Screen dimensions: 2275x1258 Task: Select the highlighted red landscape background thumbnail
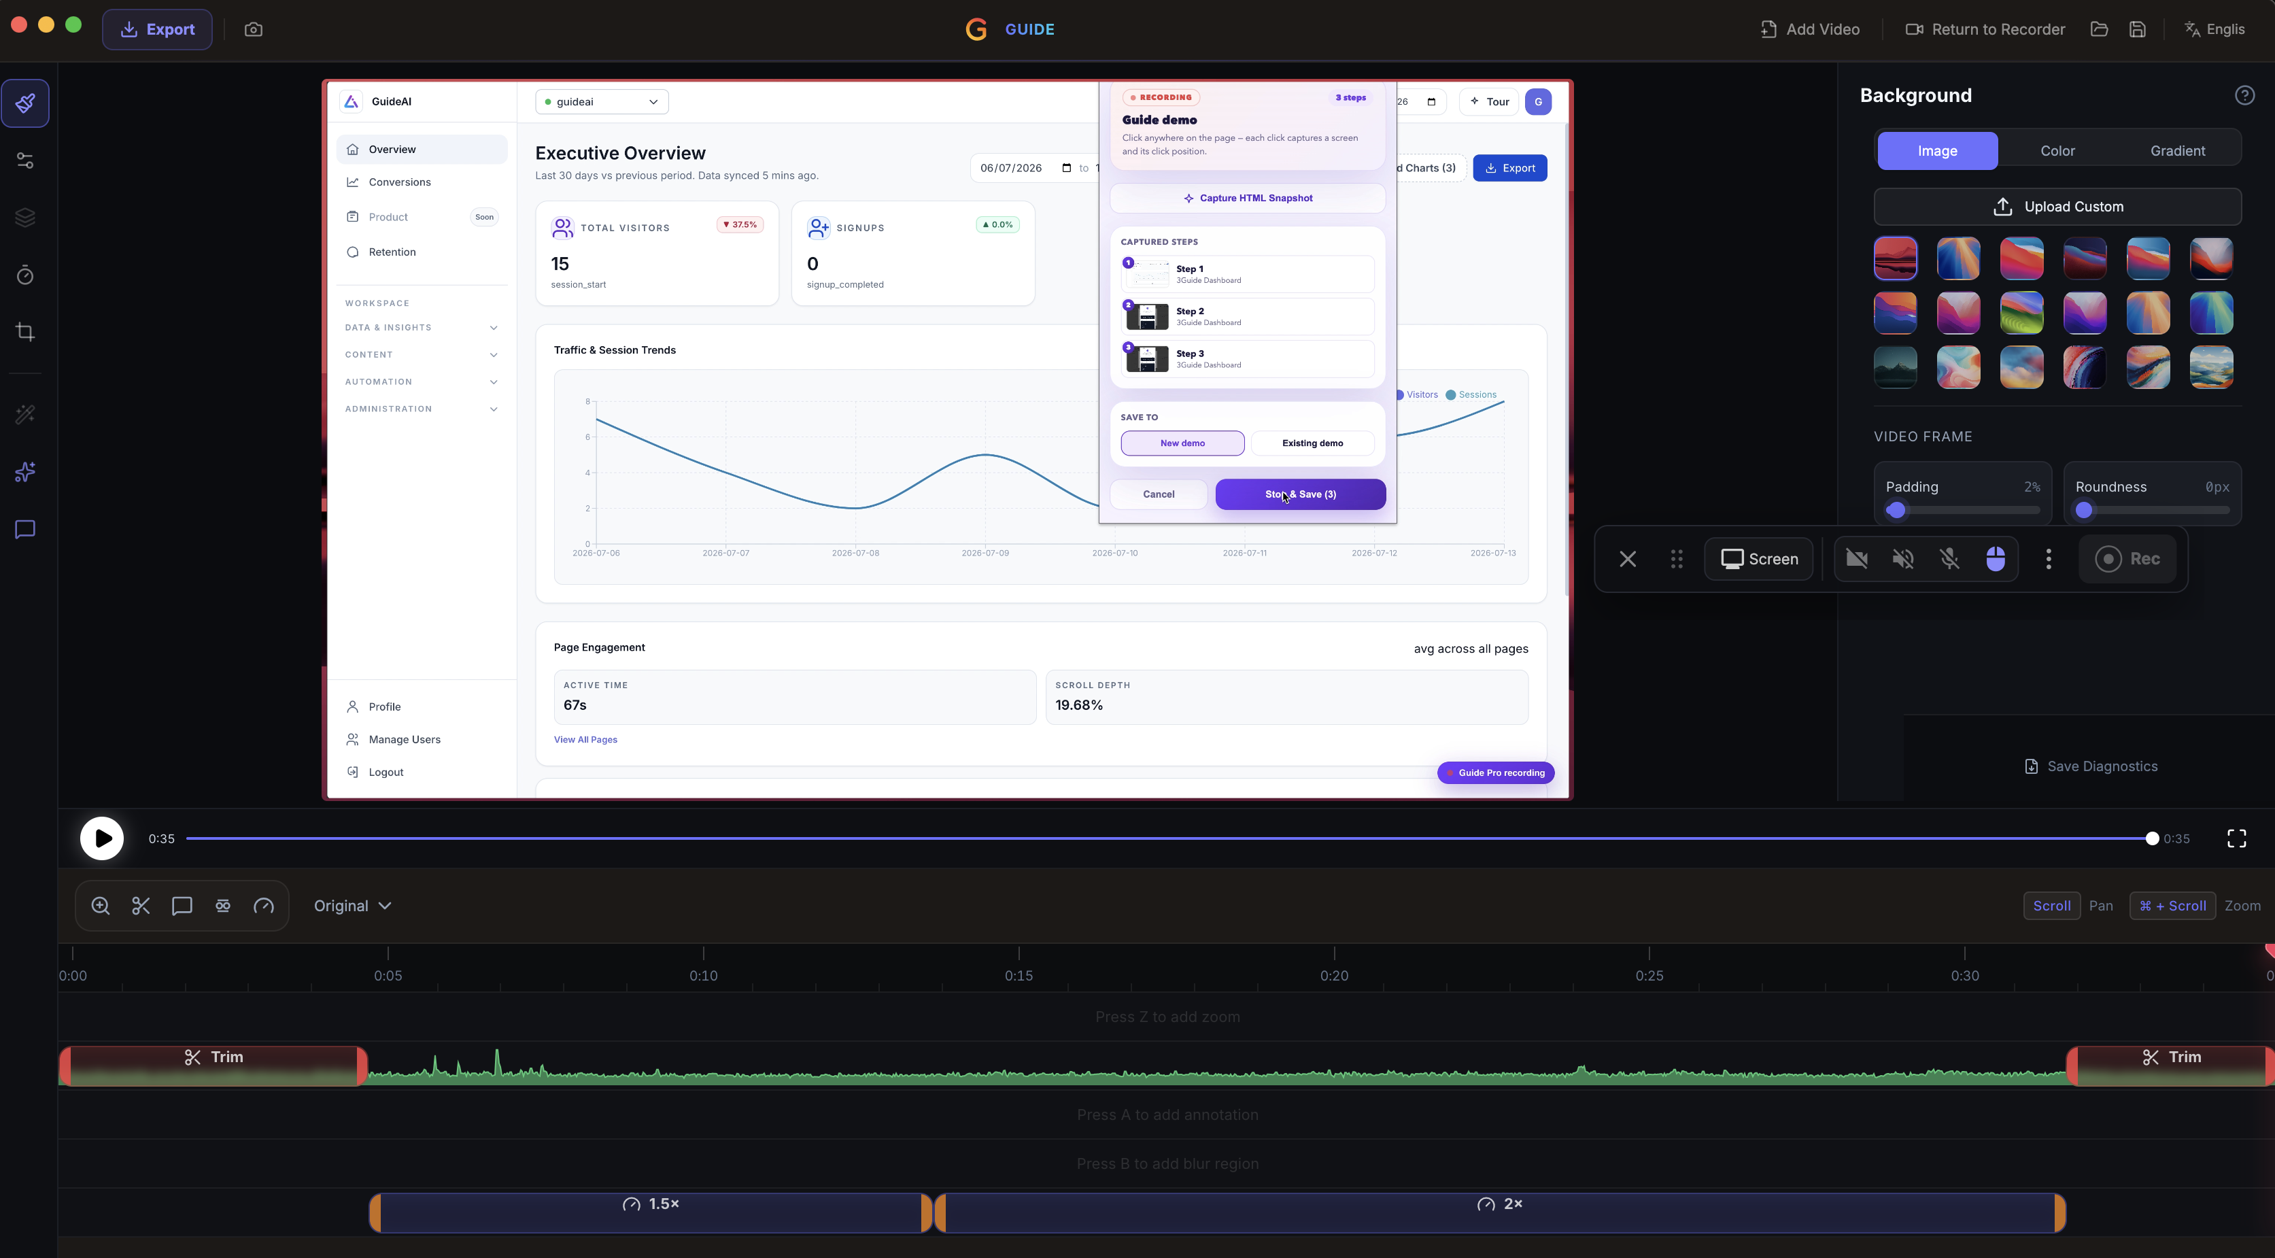(1895, 258)
